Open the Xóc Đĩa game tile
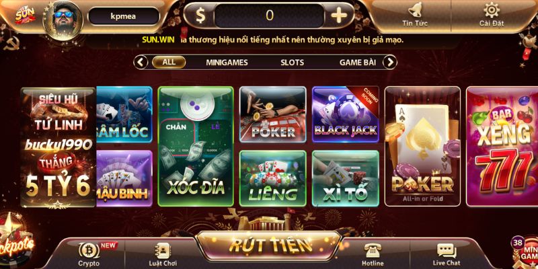 pyautogui.click(x=196, y=147)
